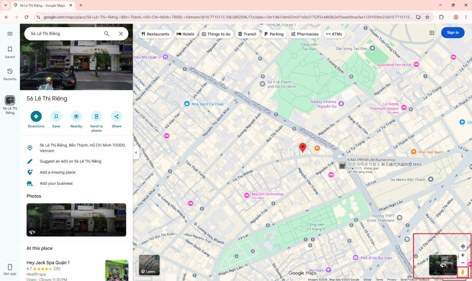Screen dimensions: 472x281
Task: Select Silverland Yen Hotel marker
Action: click(x=416, y=64)
